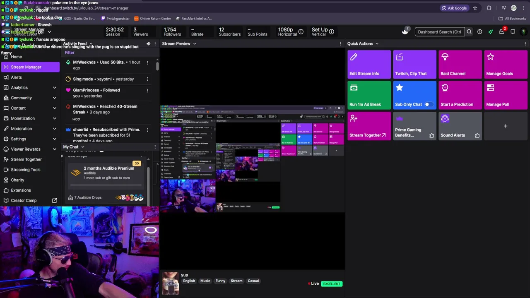Open Start a Prediction quick action
530x298 pixels.
coord(460,95)
